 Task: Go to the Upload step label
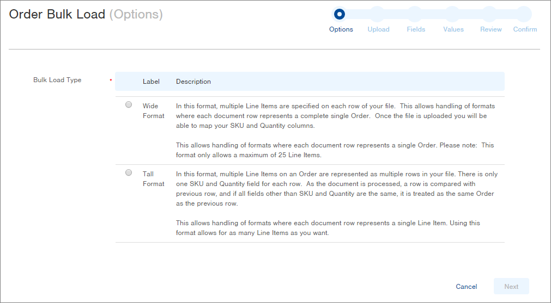coord(378,29)
